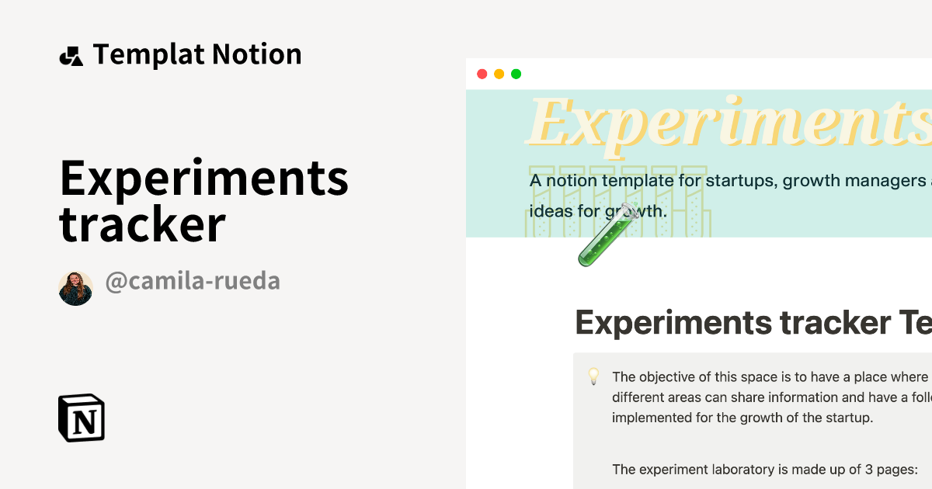Viewport: 932px width, 489px height.
Task: Click the browser window preview mockup
Action: click(699, 272)
